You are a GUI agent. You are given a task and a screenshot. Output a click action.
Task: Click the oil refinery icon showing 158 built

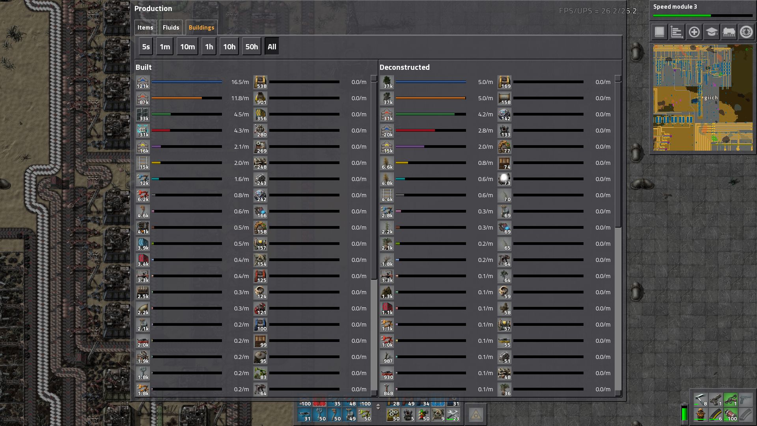click(x=260, y=228)
